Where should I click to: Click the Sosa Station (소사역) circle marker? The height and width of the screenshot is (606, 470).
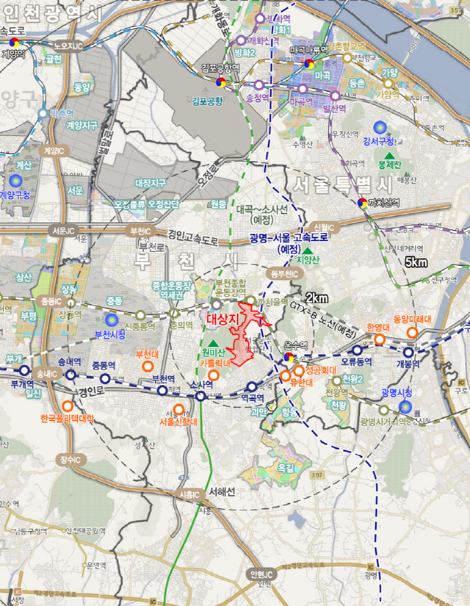[x=200, y=396]
